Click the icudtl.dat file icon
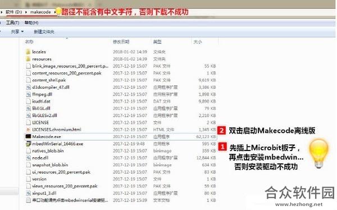The height and width of the screenshot is (210, 337). (x=28, y=101)
